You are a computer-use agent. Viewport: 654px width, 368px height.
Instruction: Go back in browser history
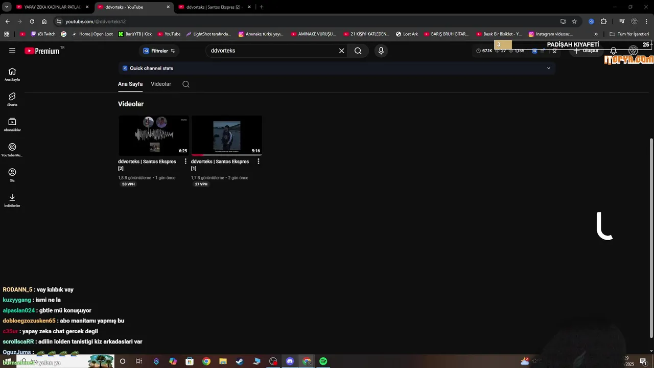[7, 21]
